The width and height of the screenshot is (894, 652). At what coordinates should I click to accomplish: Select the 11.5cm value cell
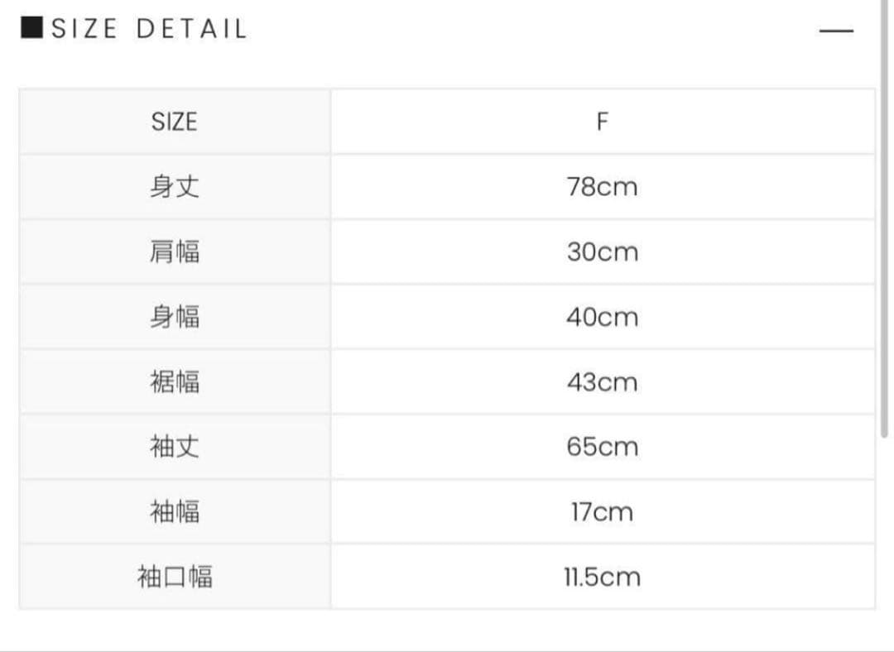[x=603, y=577]
